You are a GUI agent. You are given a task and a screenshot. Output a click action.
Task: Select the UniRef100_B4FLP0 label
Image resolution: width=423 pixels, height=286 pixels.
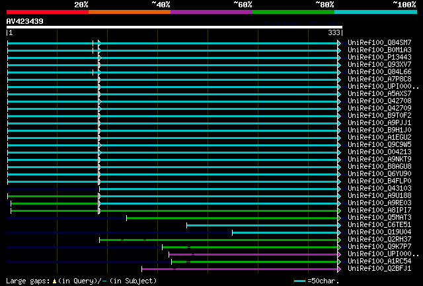(379, 181)
